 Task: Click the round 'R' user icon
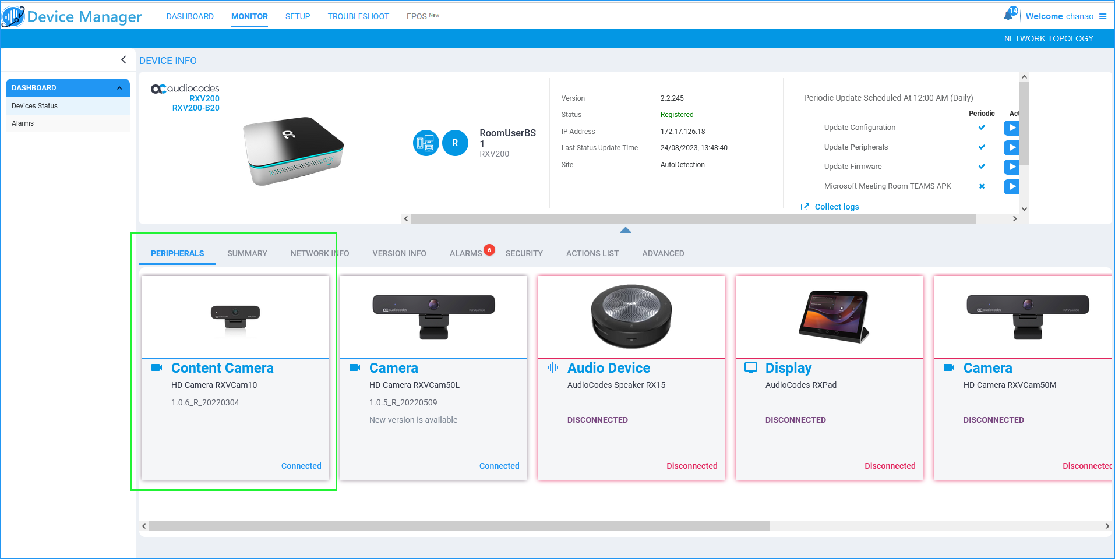coord(455,143)
